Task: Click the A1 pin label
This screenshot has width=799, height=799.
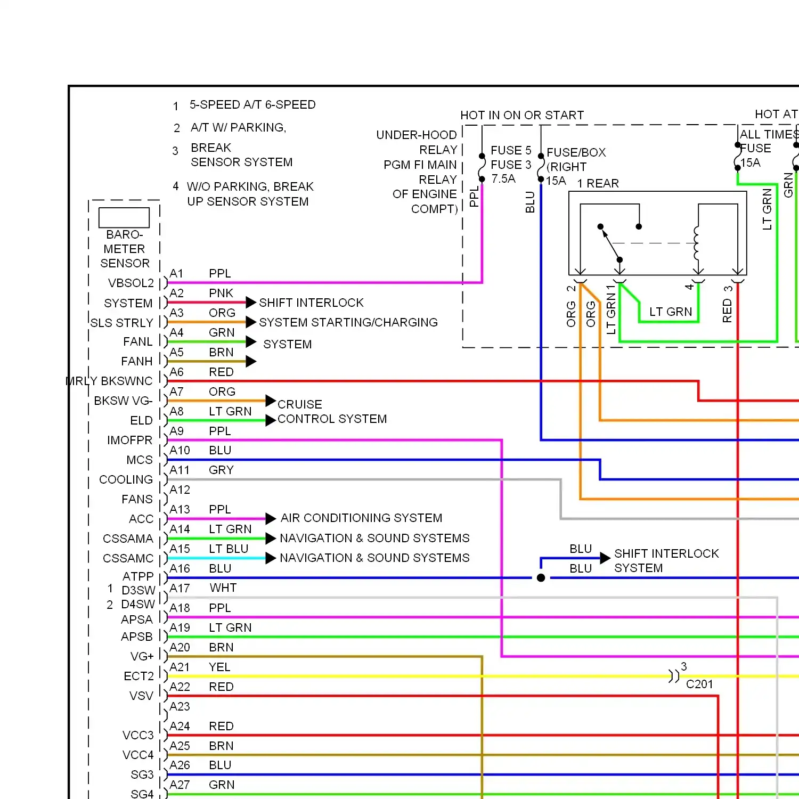Action: [176, 274]
